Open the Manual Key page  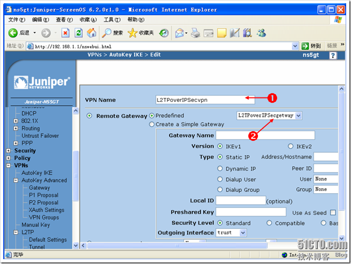pos(35,225)
